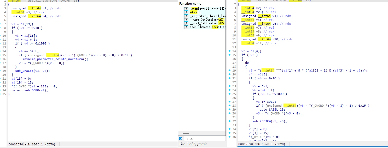The width and height of the screenshot is (388, 148).
Task: Click 'if ( v6 >= 0x1000 )' in right pane
Action: pyautogui.click(x=270, y=94)
